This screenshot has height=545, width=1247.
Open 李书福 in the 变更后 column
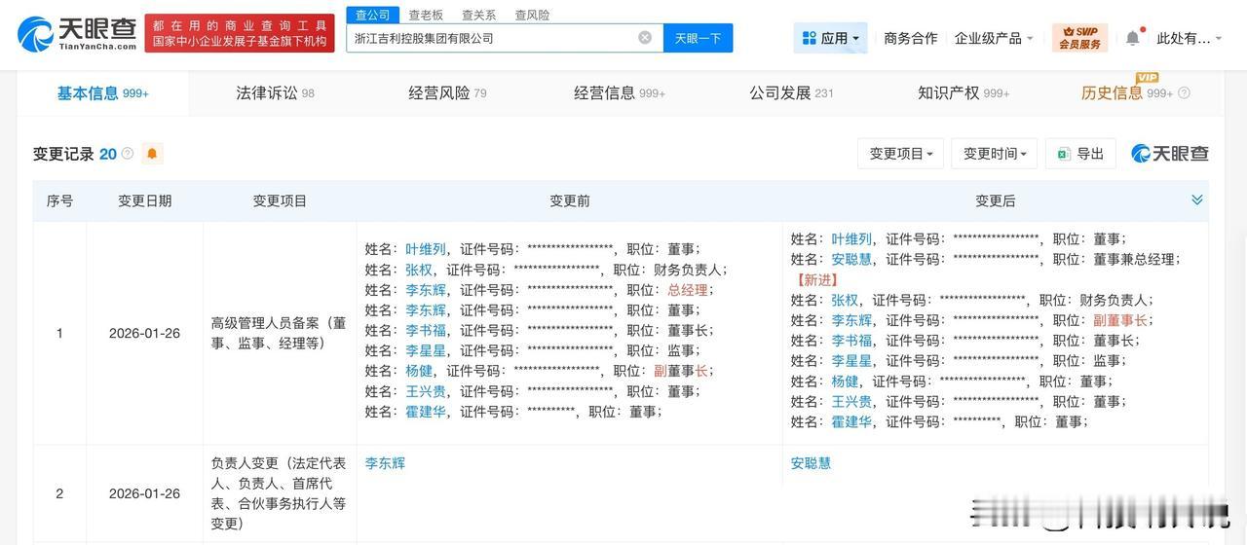[x=851, y=341]
